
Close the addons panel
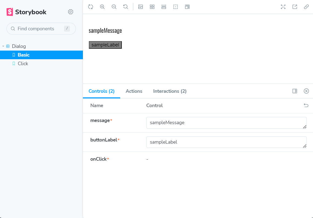(306, 91)
